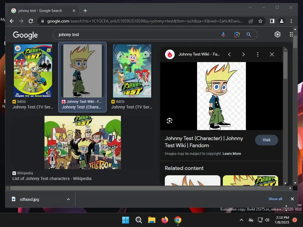
Task: Open the first 'Johnny Test (TV Ser...' IMDb link
Action: (33, 107)
